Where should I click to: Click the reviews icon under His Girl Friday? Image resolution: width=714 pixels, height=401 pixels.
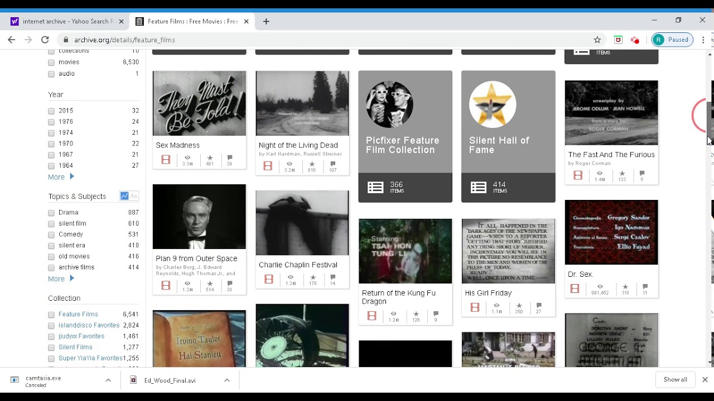(539, 305)
